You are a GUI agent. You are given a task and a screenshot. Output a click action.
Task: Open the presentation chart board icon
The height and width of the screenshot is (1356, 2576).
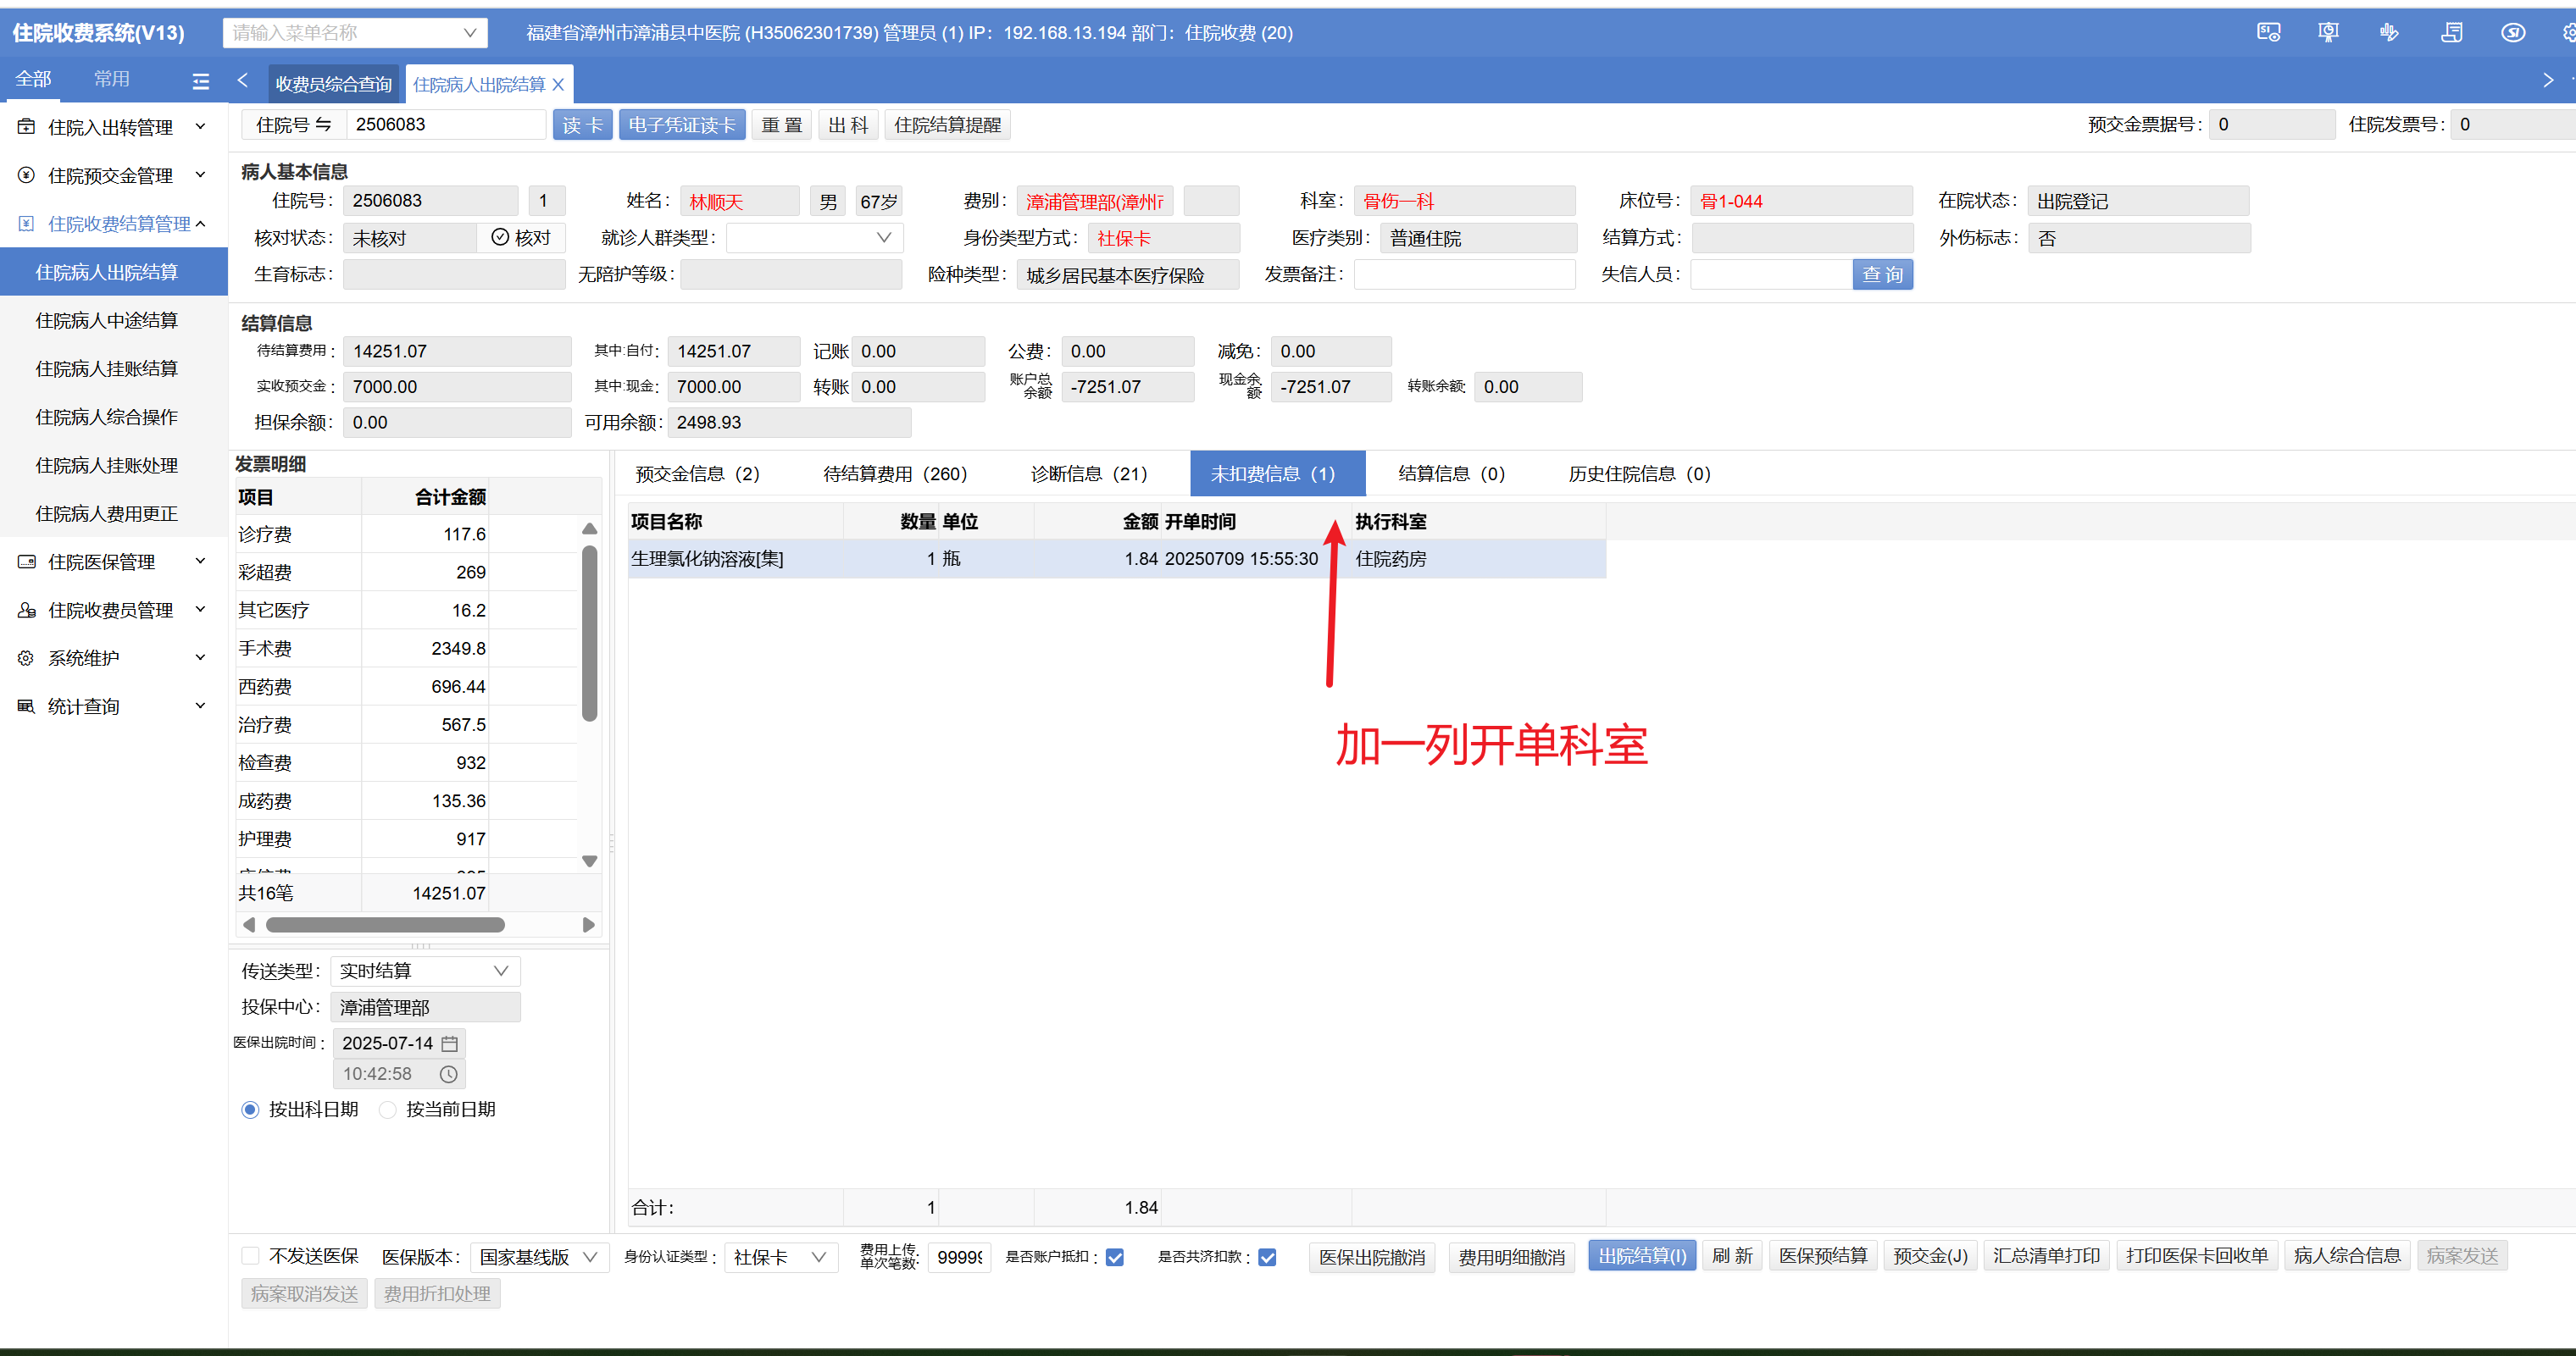(2328, 33)
